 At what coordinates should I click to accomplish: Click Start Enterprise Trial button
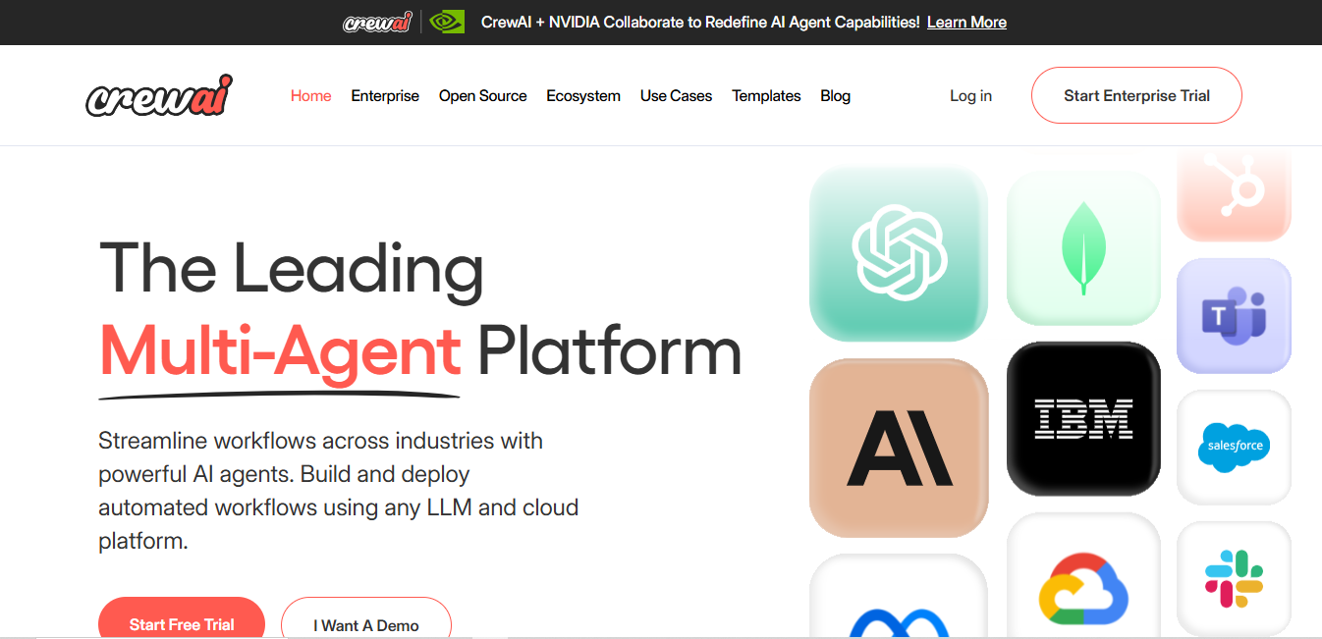(x=1136, y=95)
